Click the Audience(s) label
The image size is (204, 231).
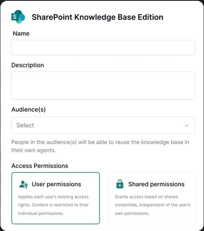pyautogui.click(x=29, y=109)
